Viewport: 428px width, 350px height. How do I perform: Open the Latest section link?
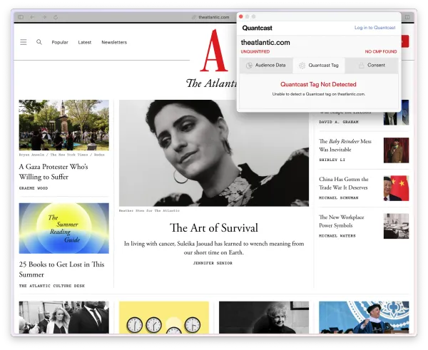click(x=85, y=42)
